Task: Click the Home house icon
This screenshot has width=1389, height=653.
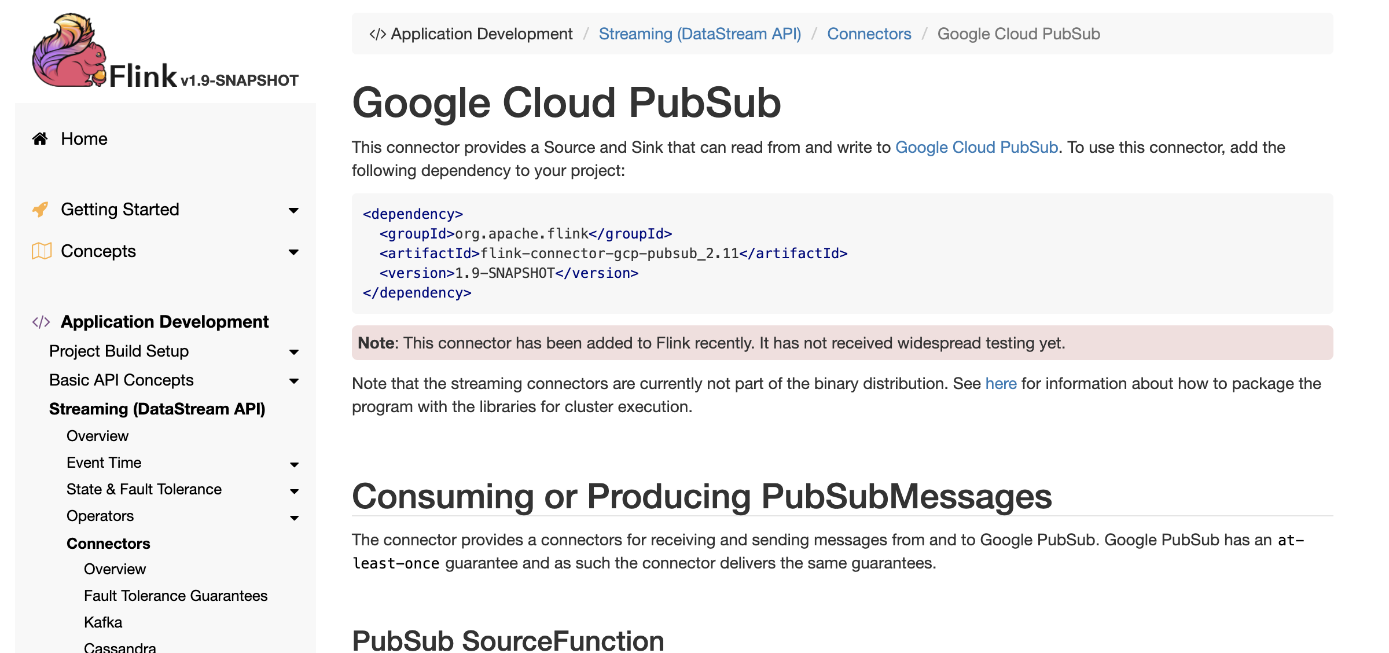Action: (40, 139)
